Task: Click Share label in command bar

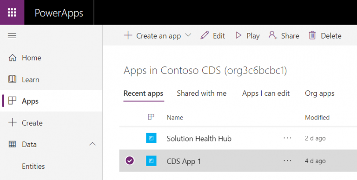Action: coord(290,36)
